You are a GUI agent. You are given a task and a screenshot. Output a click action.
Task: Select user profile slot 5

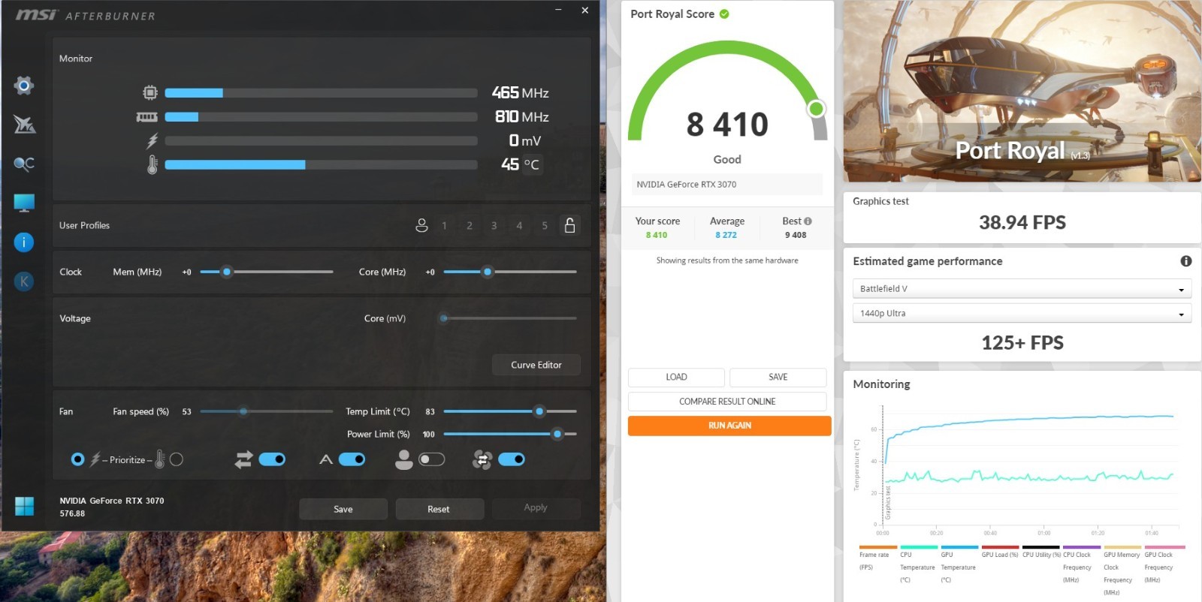pyautogui.click(x=545, y=225)
